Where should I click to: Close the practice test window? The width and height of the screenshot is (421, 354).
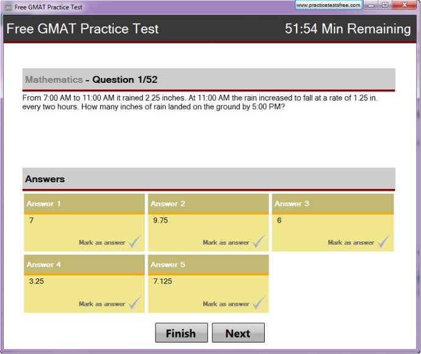(405, 5)
